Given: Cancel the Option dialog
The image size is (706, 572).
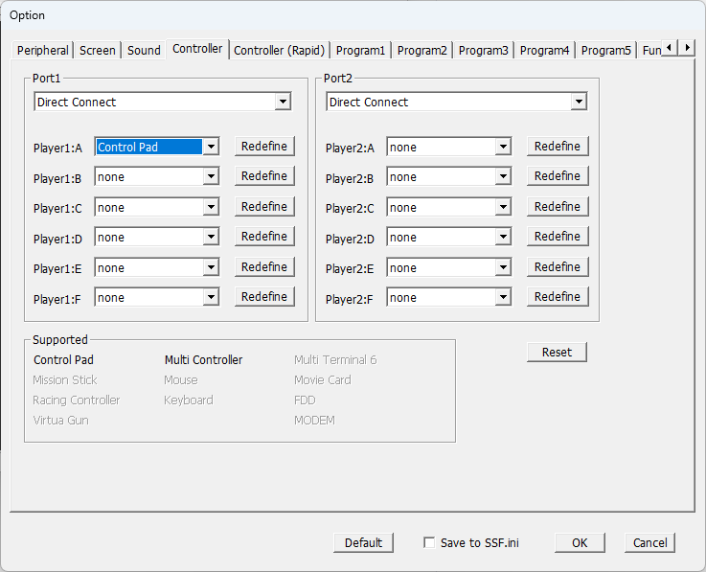Looking at the screenshot, I should coord(649,542).
